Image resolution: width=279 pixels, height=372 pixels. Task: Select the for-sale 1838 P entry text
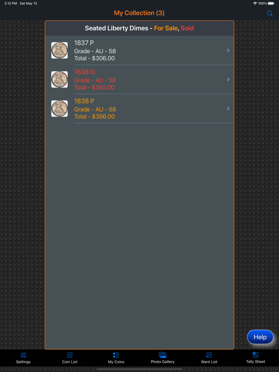click(x=95, y=109)
